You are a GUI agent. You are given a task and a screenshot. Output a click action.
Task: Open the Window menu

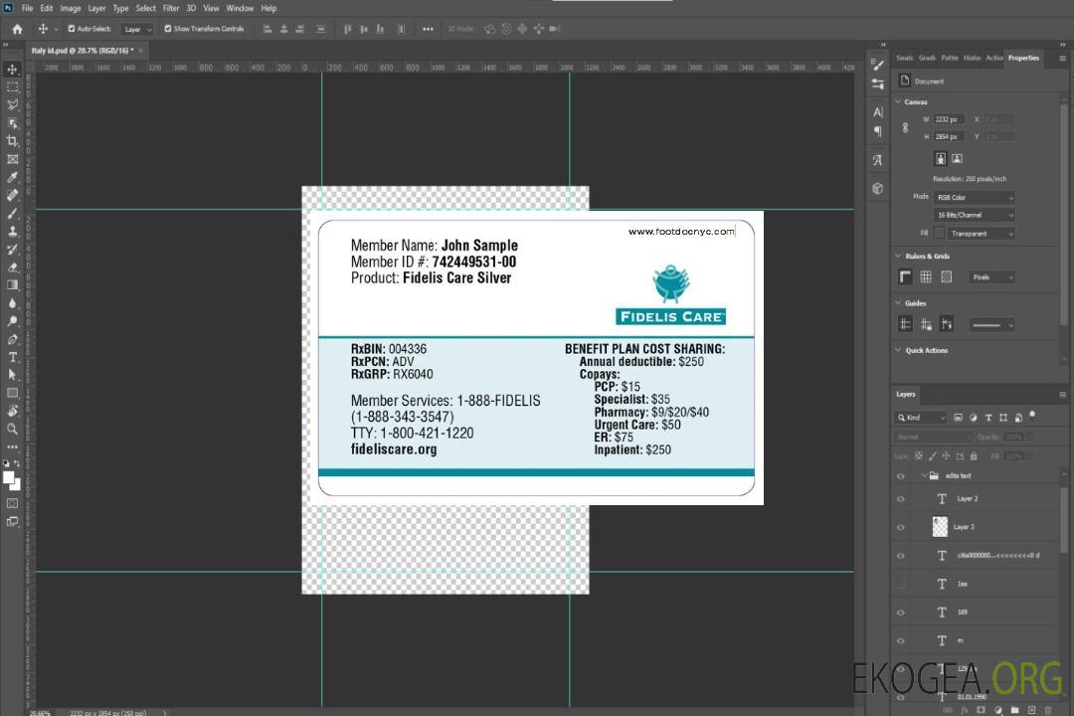[240, 8]
